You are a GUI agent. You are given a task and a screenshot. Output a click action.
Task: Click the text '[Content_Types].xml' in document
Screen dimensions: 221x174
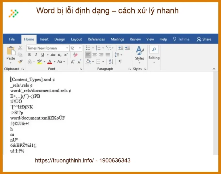(31, 80)
